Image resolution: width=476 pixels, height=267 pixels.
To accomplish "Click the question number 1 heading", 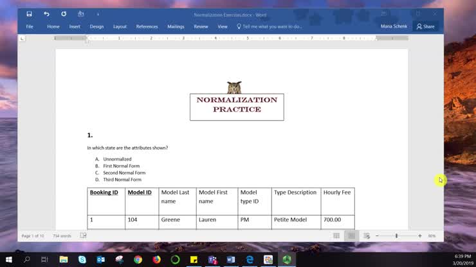I will pos(90,135).
